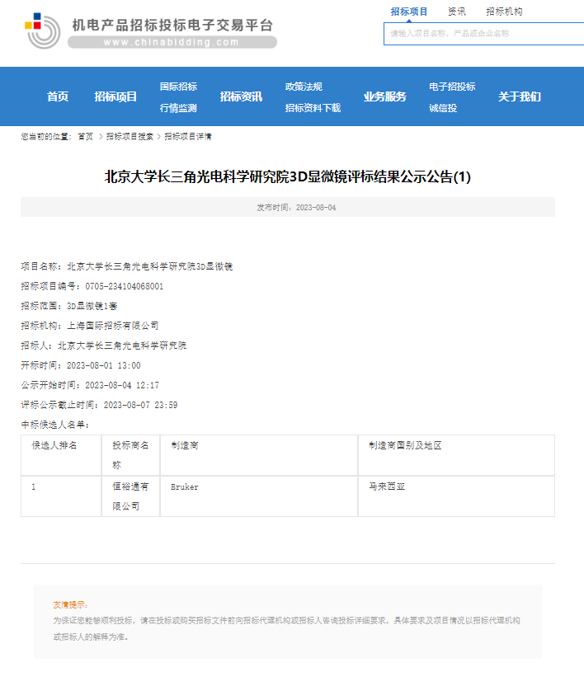Open the 业务服务 navigation item

[x=385, y=96]
